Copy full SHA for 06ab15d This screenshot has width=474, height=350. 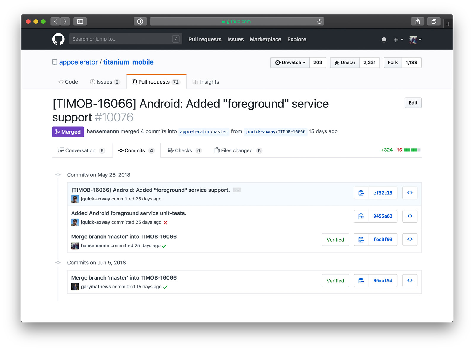click(x=361, y=281)
